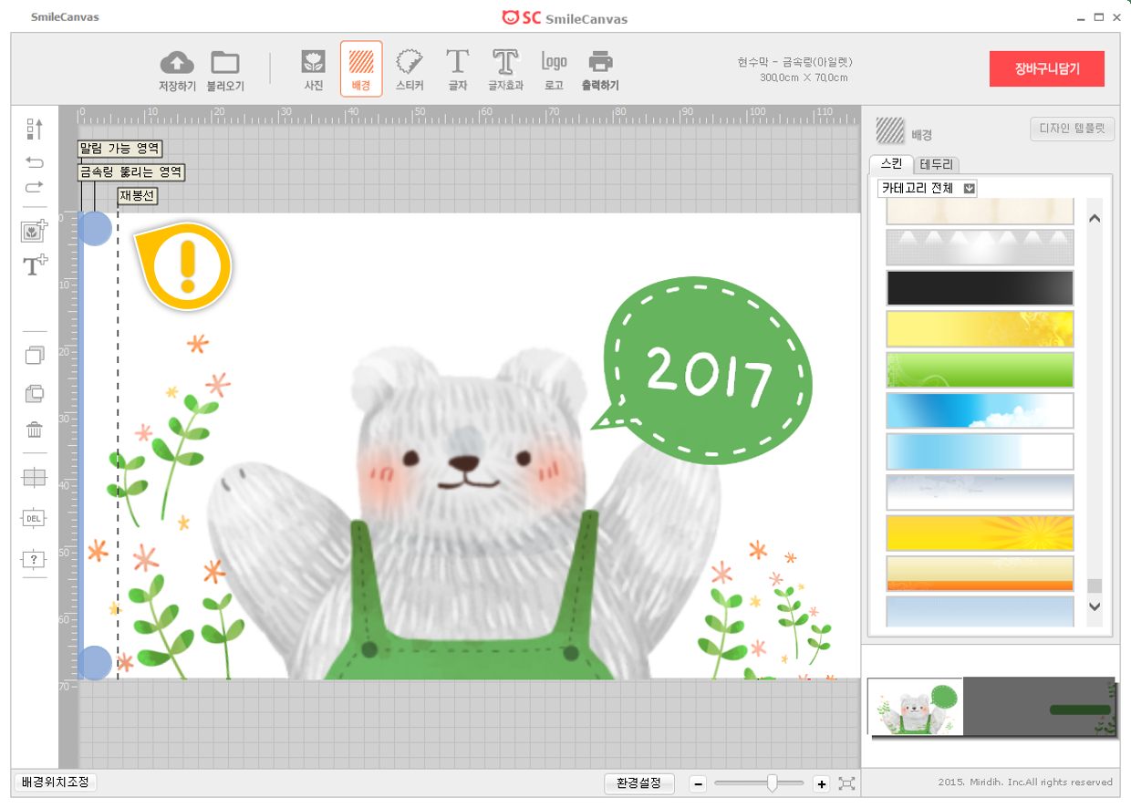Click the layer order arrow icon
The width and height of the screenshot is (1131, 808).
point(34,129)
